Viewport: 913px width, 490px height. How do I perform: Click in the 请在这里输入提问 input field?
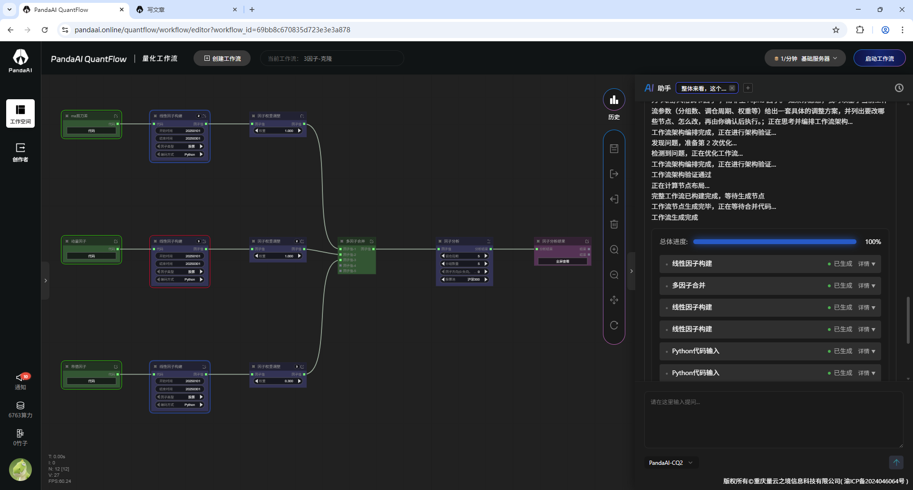774,420
